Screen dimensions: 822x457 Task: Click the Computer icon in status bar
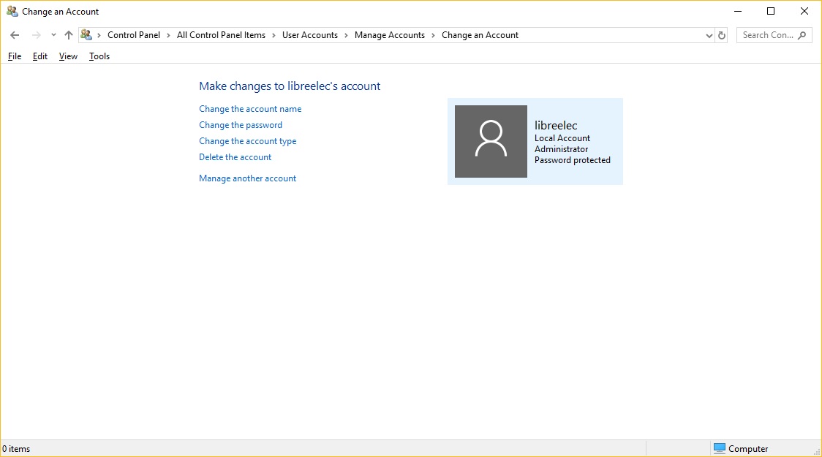click(720, 448)
